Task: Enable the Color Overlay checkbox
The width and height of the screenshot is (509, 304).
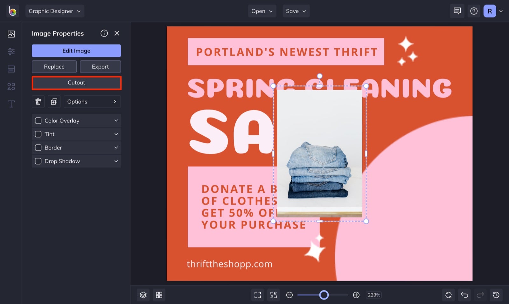Action: pos(38,121)
